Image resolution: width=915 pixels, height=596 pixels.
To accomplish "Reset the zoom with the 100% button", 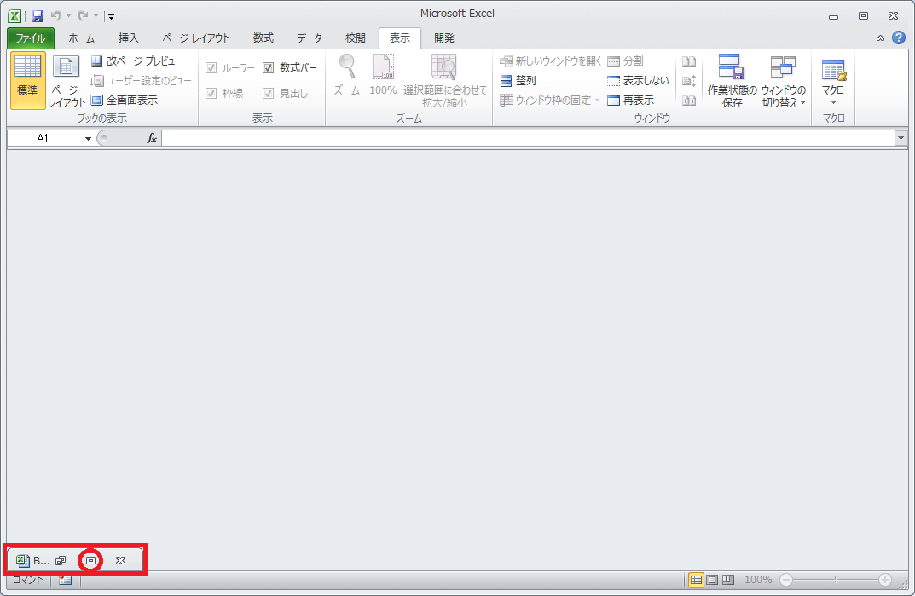I will point(383,75).
